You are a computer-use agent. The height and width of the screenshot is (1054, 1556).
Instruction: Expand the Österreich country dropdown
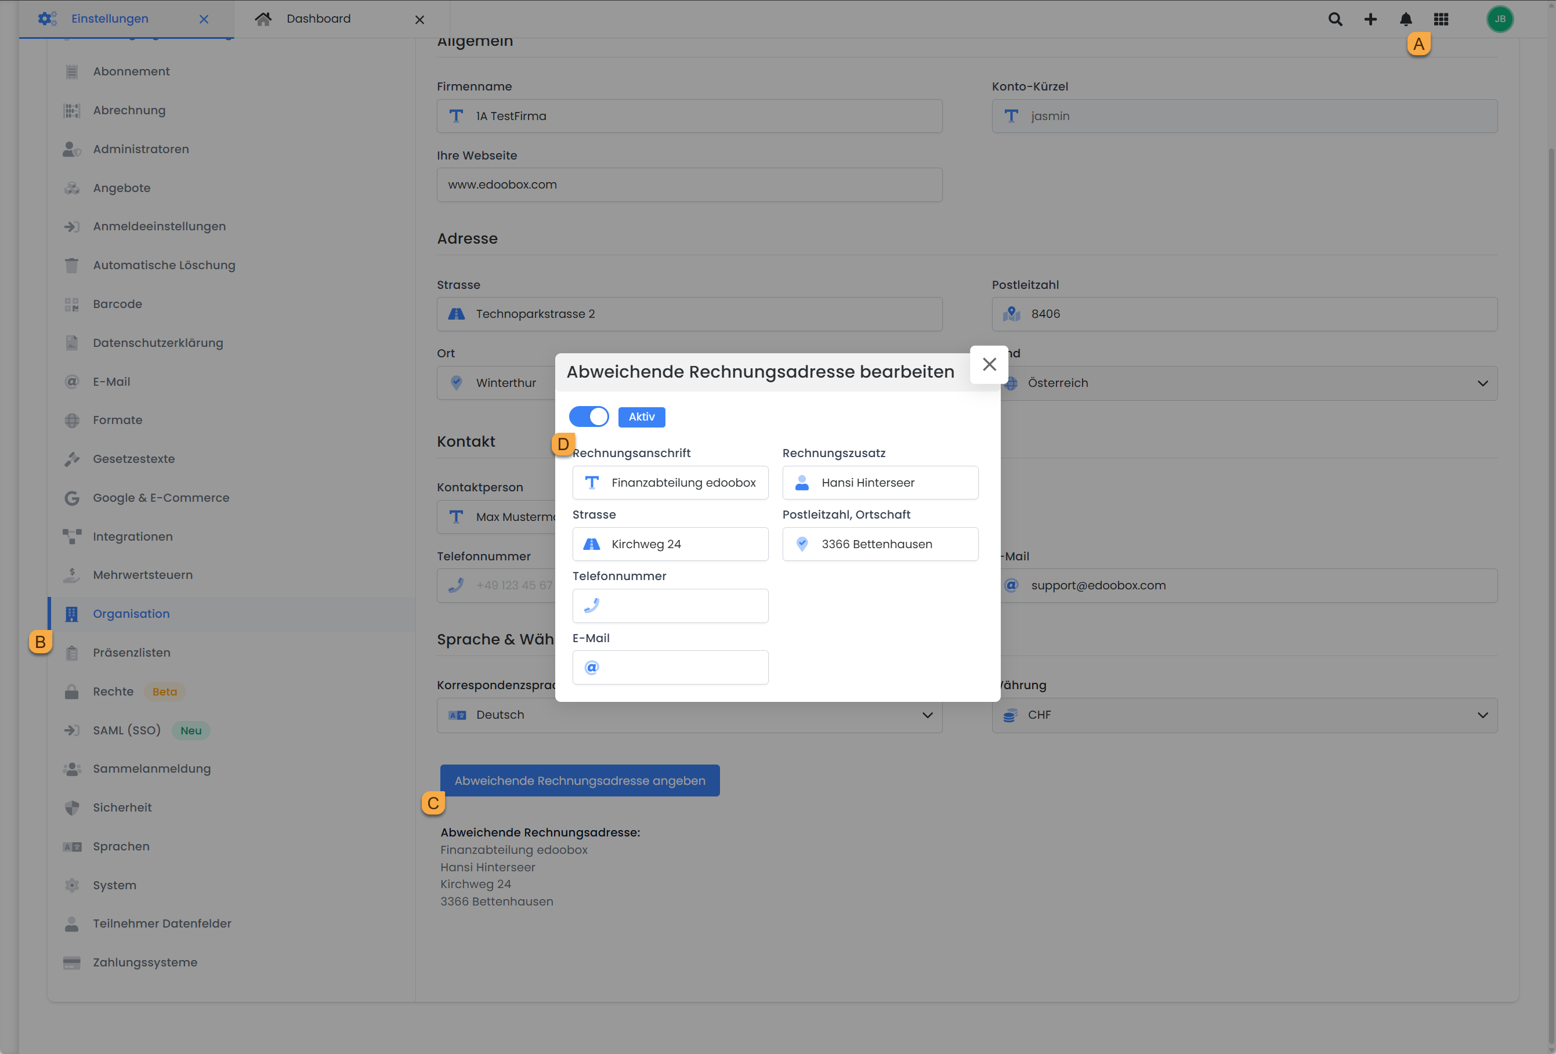tap(1482, 383)
